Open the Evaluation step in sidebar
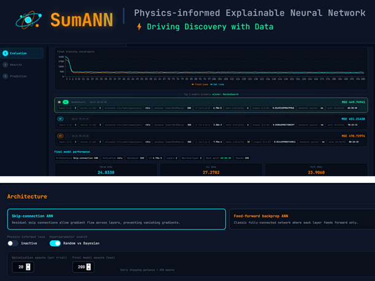The height and width of the screenshot is (281, 375). pyautogui.click(x=22, y=53)
